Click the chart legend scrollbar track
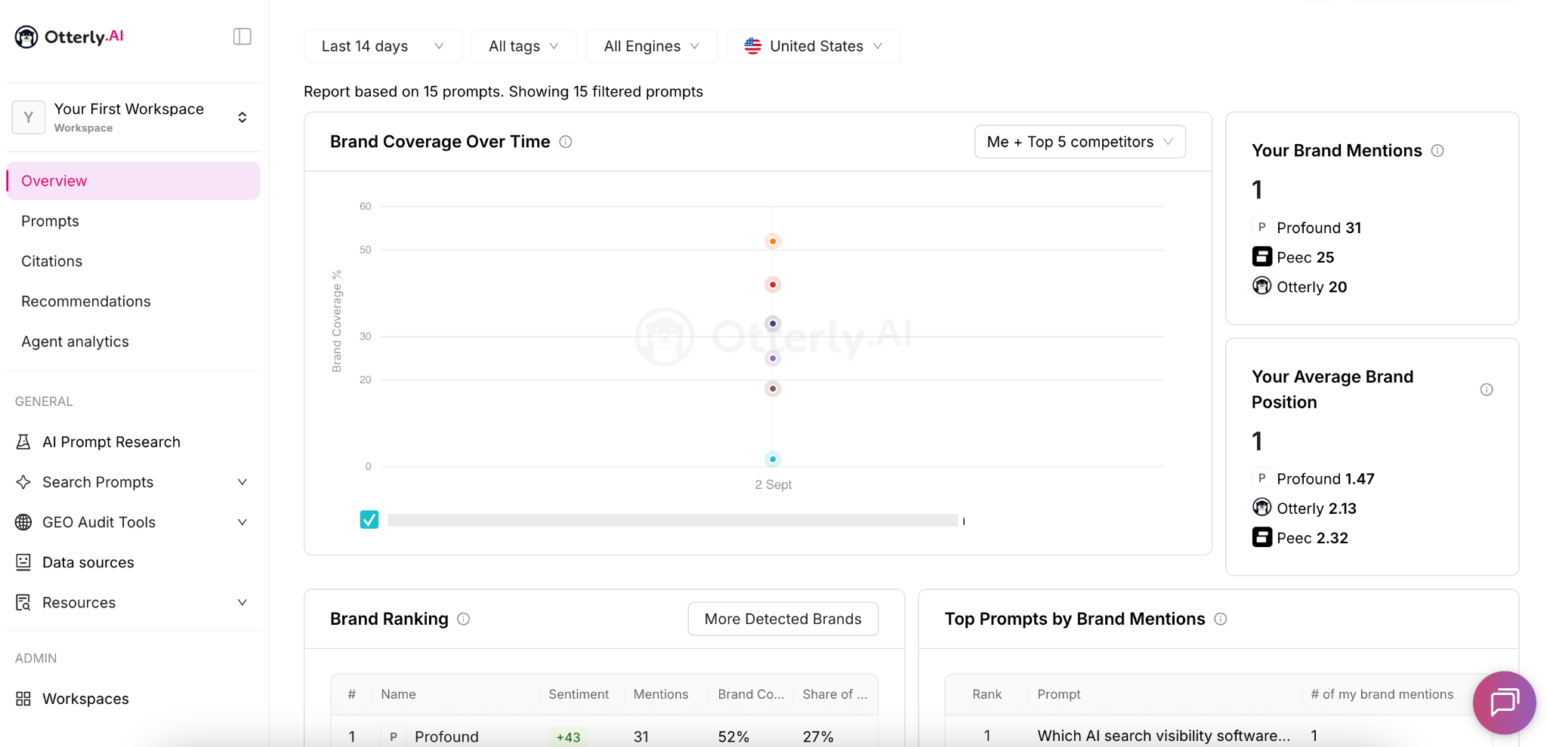 tap(672, 520)
